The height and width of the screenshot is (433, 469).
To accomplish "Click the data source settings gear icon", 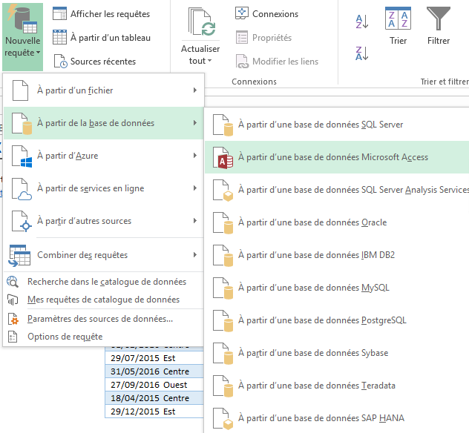I will click(x=13, y=319).
